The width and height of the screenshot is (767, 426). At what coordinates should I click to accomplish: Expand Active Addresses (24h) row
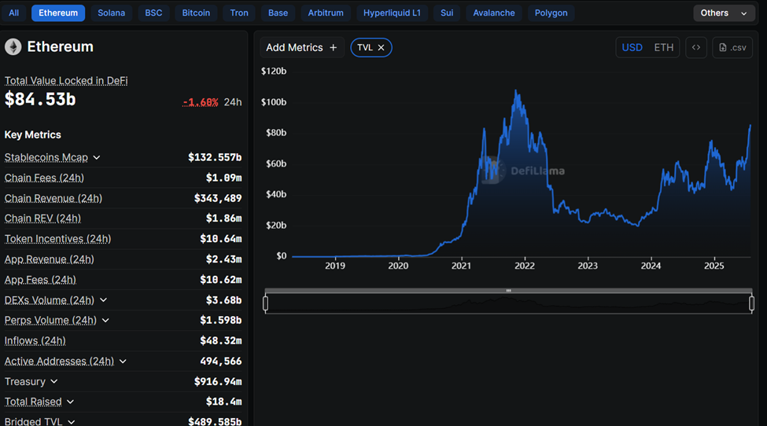pos(123,362)
